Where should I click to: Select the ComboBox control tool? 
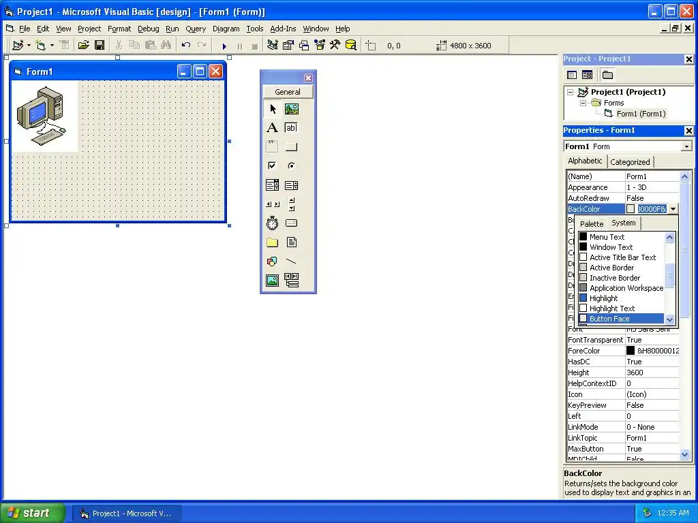(273, 185)
